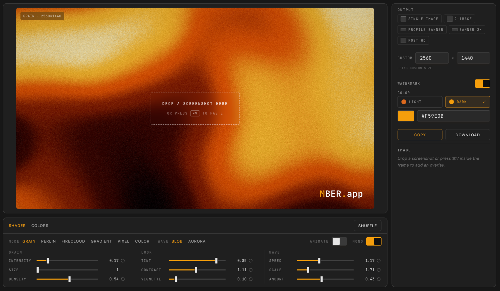Image resolution: width=500 pixels, height=291 pixels.
Task: Click the Copy button
Action: click(x=420, y=135)
